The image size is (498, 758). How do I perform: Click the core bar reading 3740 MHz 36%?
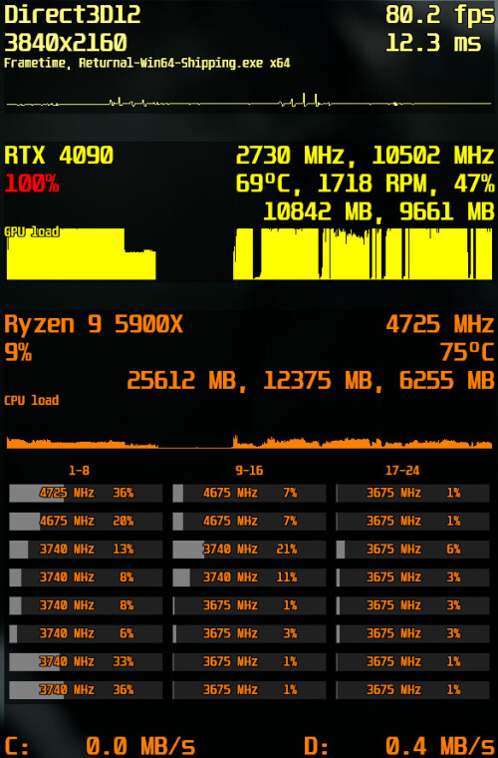click(86, 689)
